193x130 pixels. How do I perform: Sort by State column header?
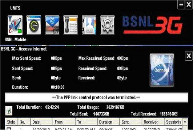tap(11, 122)
